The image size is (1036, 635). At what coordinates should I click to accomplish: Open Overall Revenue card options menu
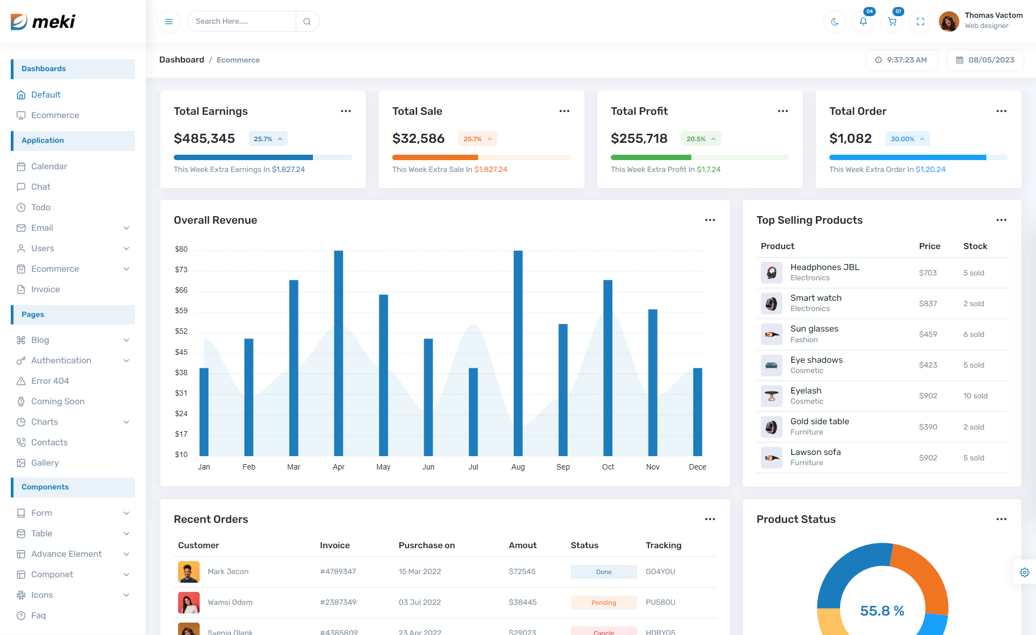[710, 220]
